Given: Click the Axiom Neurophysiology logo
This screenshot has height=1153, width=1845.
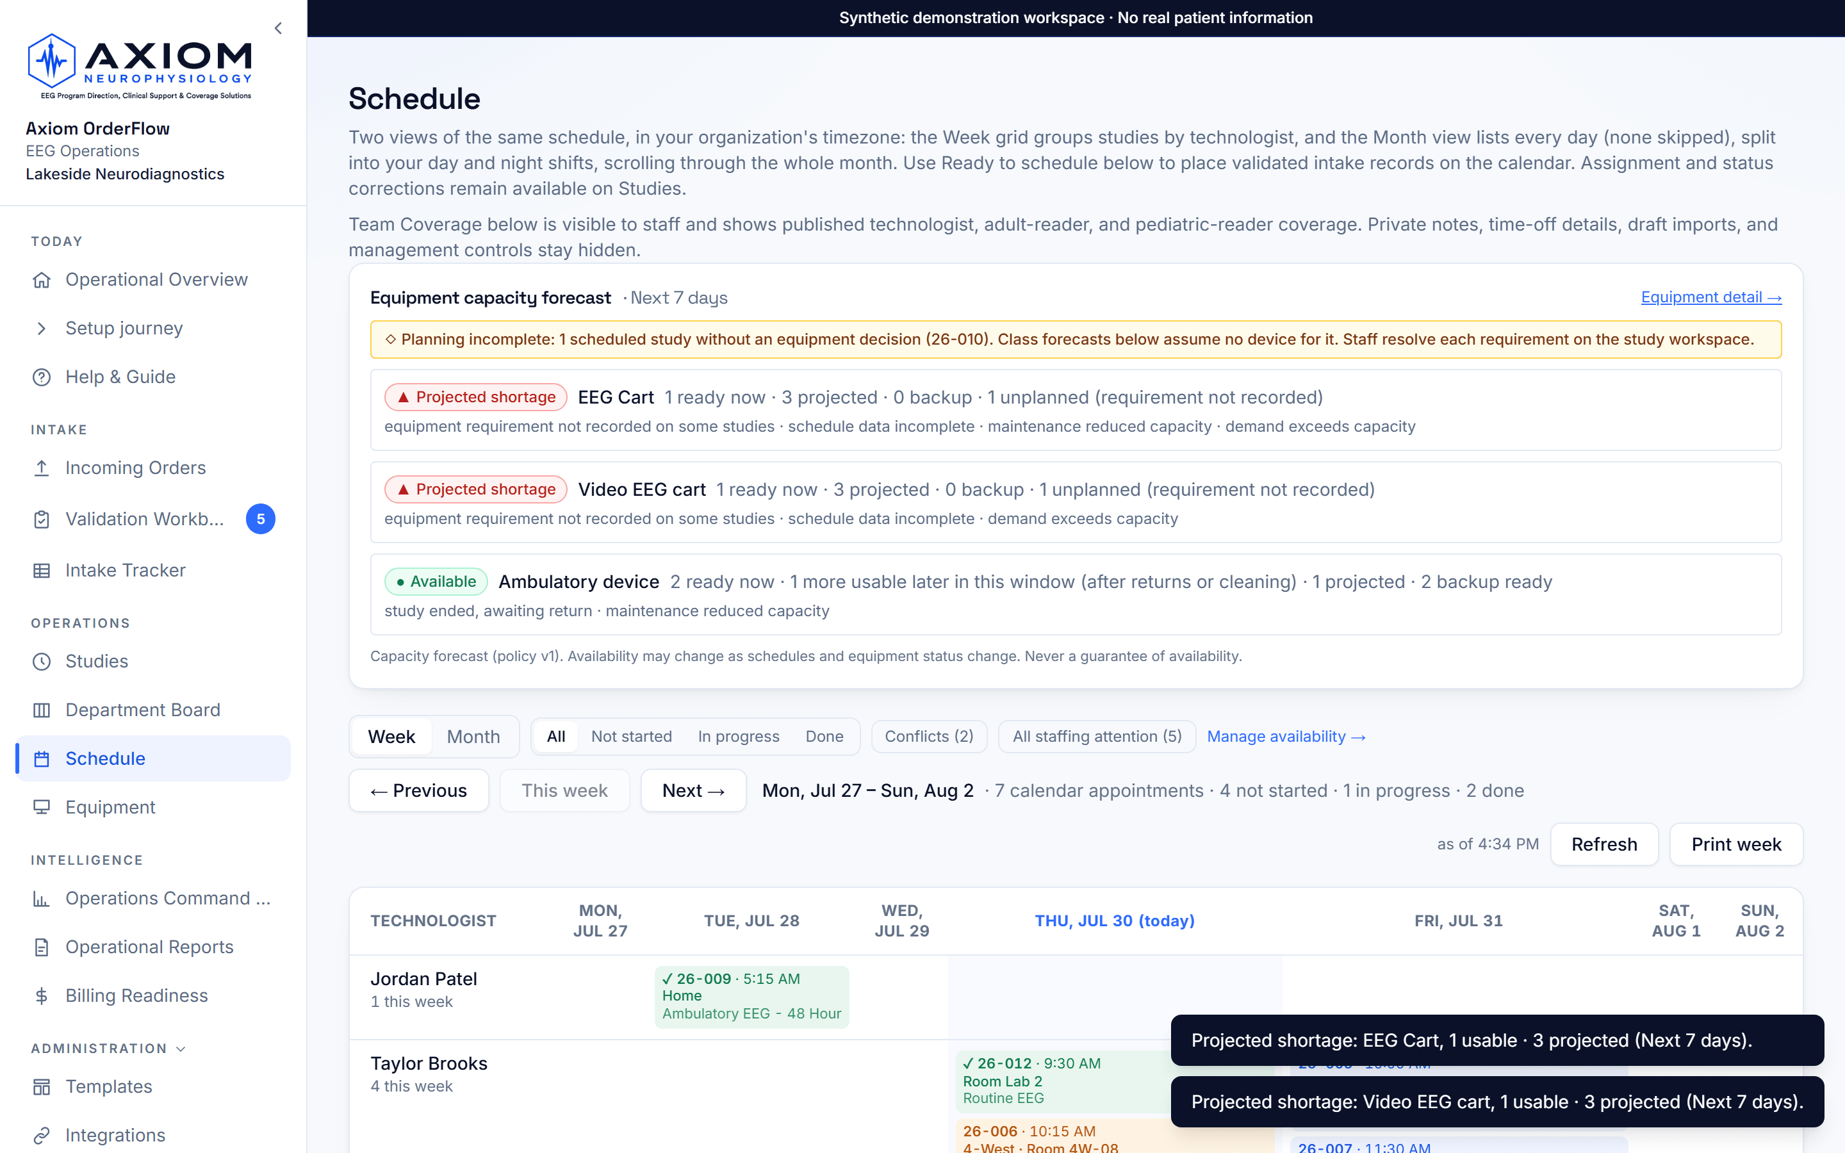Looking at the screenshot, I should coord(140,67).
